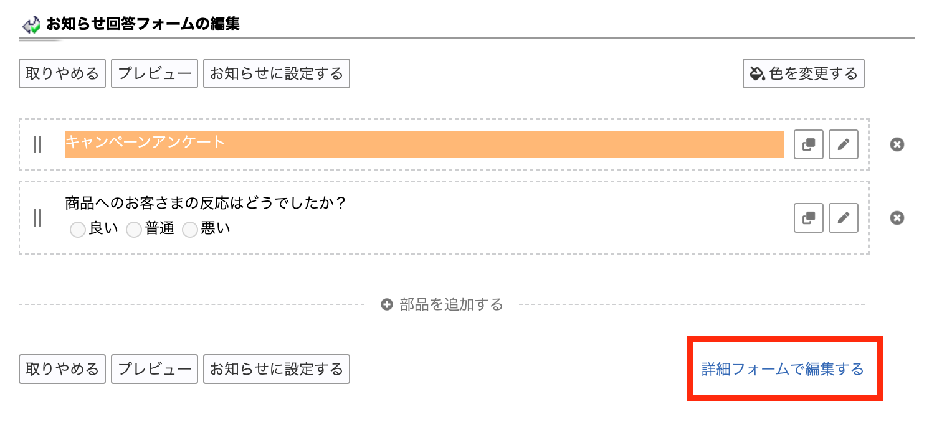947x422 pixels.
Task: Delete the キャンペーンアンケート part
Action: point(897,144)
